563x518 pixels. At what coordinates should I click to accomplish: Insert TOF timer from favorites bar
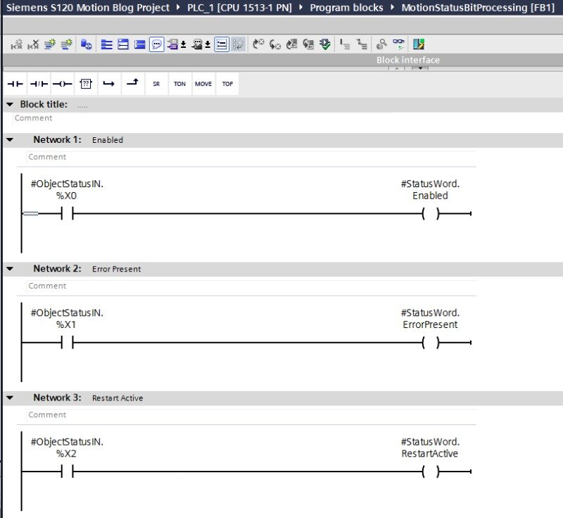227,84
